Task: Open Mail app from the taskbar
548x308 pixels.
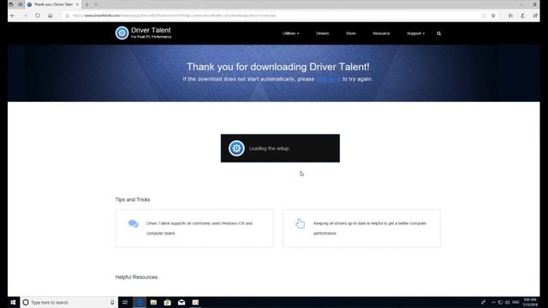Action: pyautogui.click(x=182, y=302)
